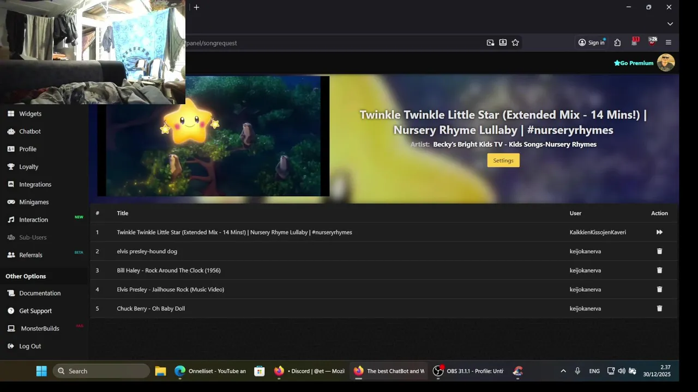Delete Rock Around The Clock from queue
The height and width of the screenshot is (392, 698).
[x=659, y=270]
